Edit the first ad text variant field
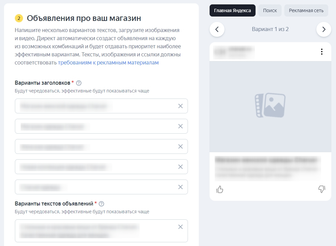This screenshot has height=246, width=336. (101, 231)
